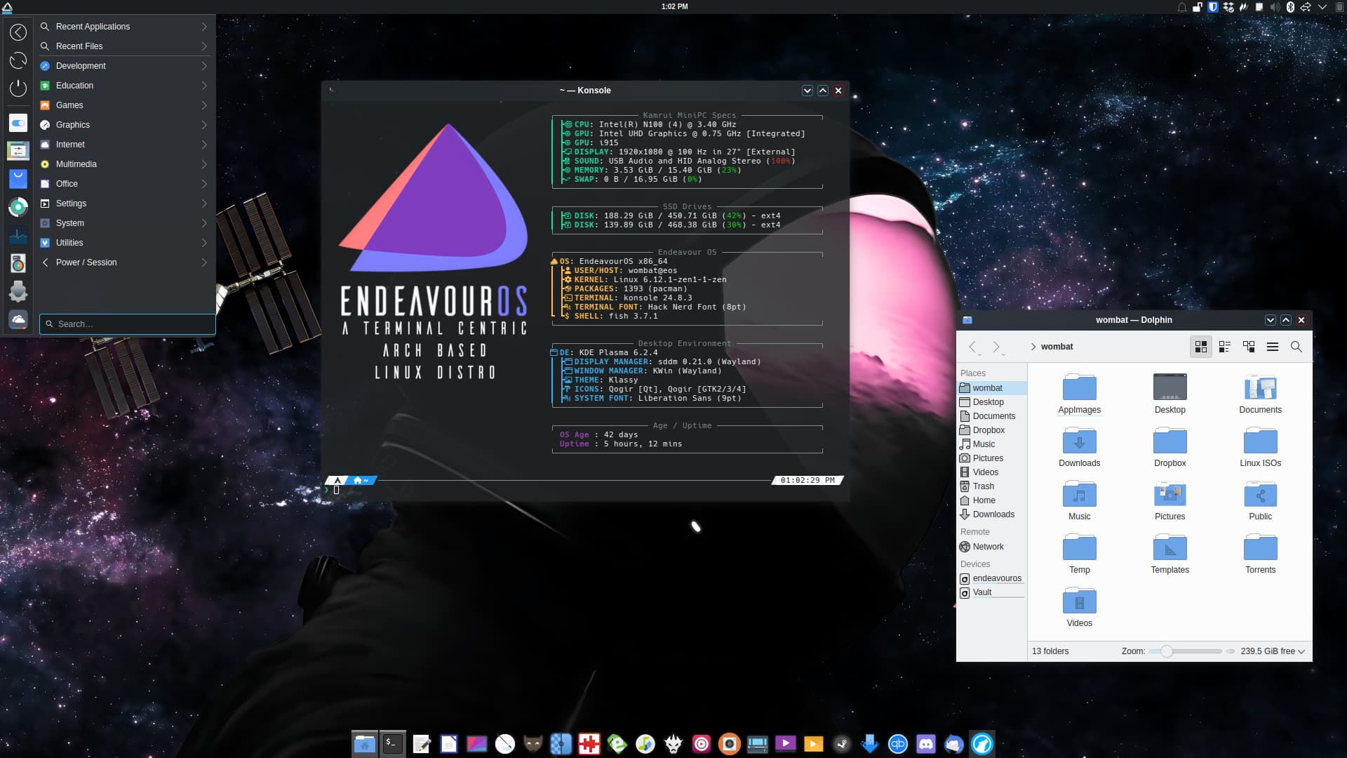Select the AppImages folder in Dolphin
1347x758 pixels.
(x=1079, y=394)
